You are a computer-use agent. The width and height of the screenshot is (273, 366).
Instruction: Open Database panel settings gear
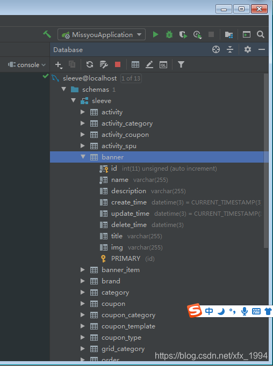click(x=248, y=49)
